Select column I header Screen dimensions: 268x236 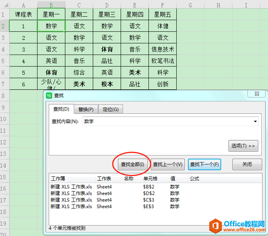click(246, 5)
